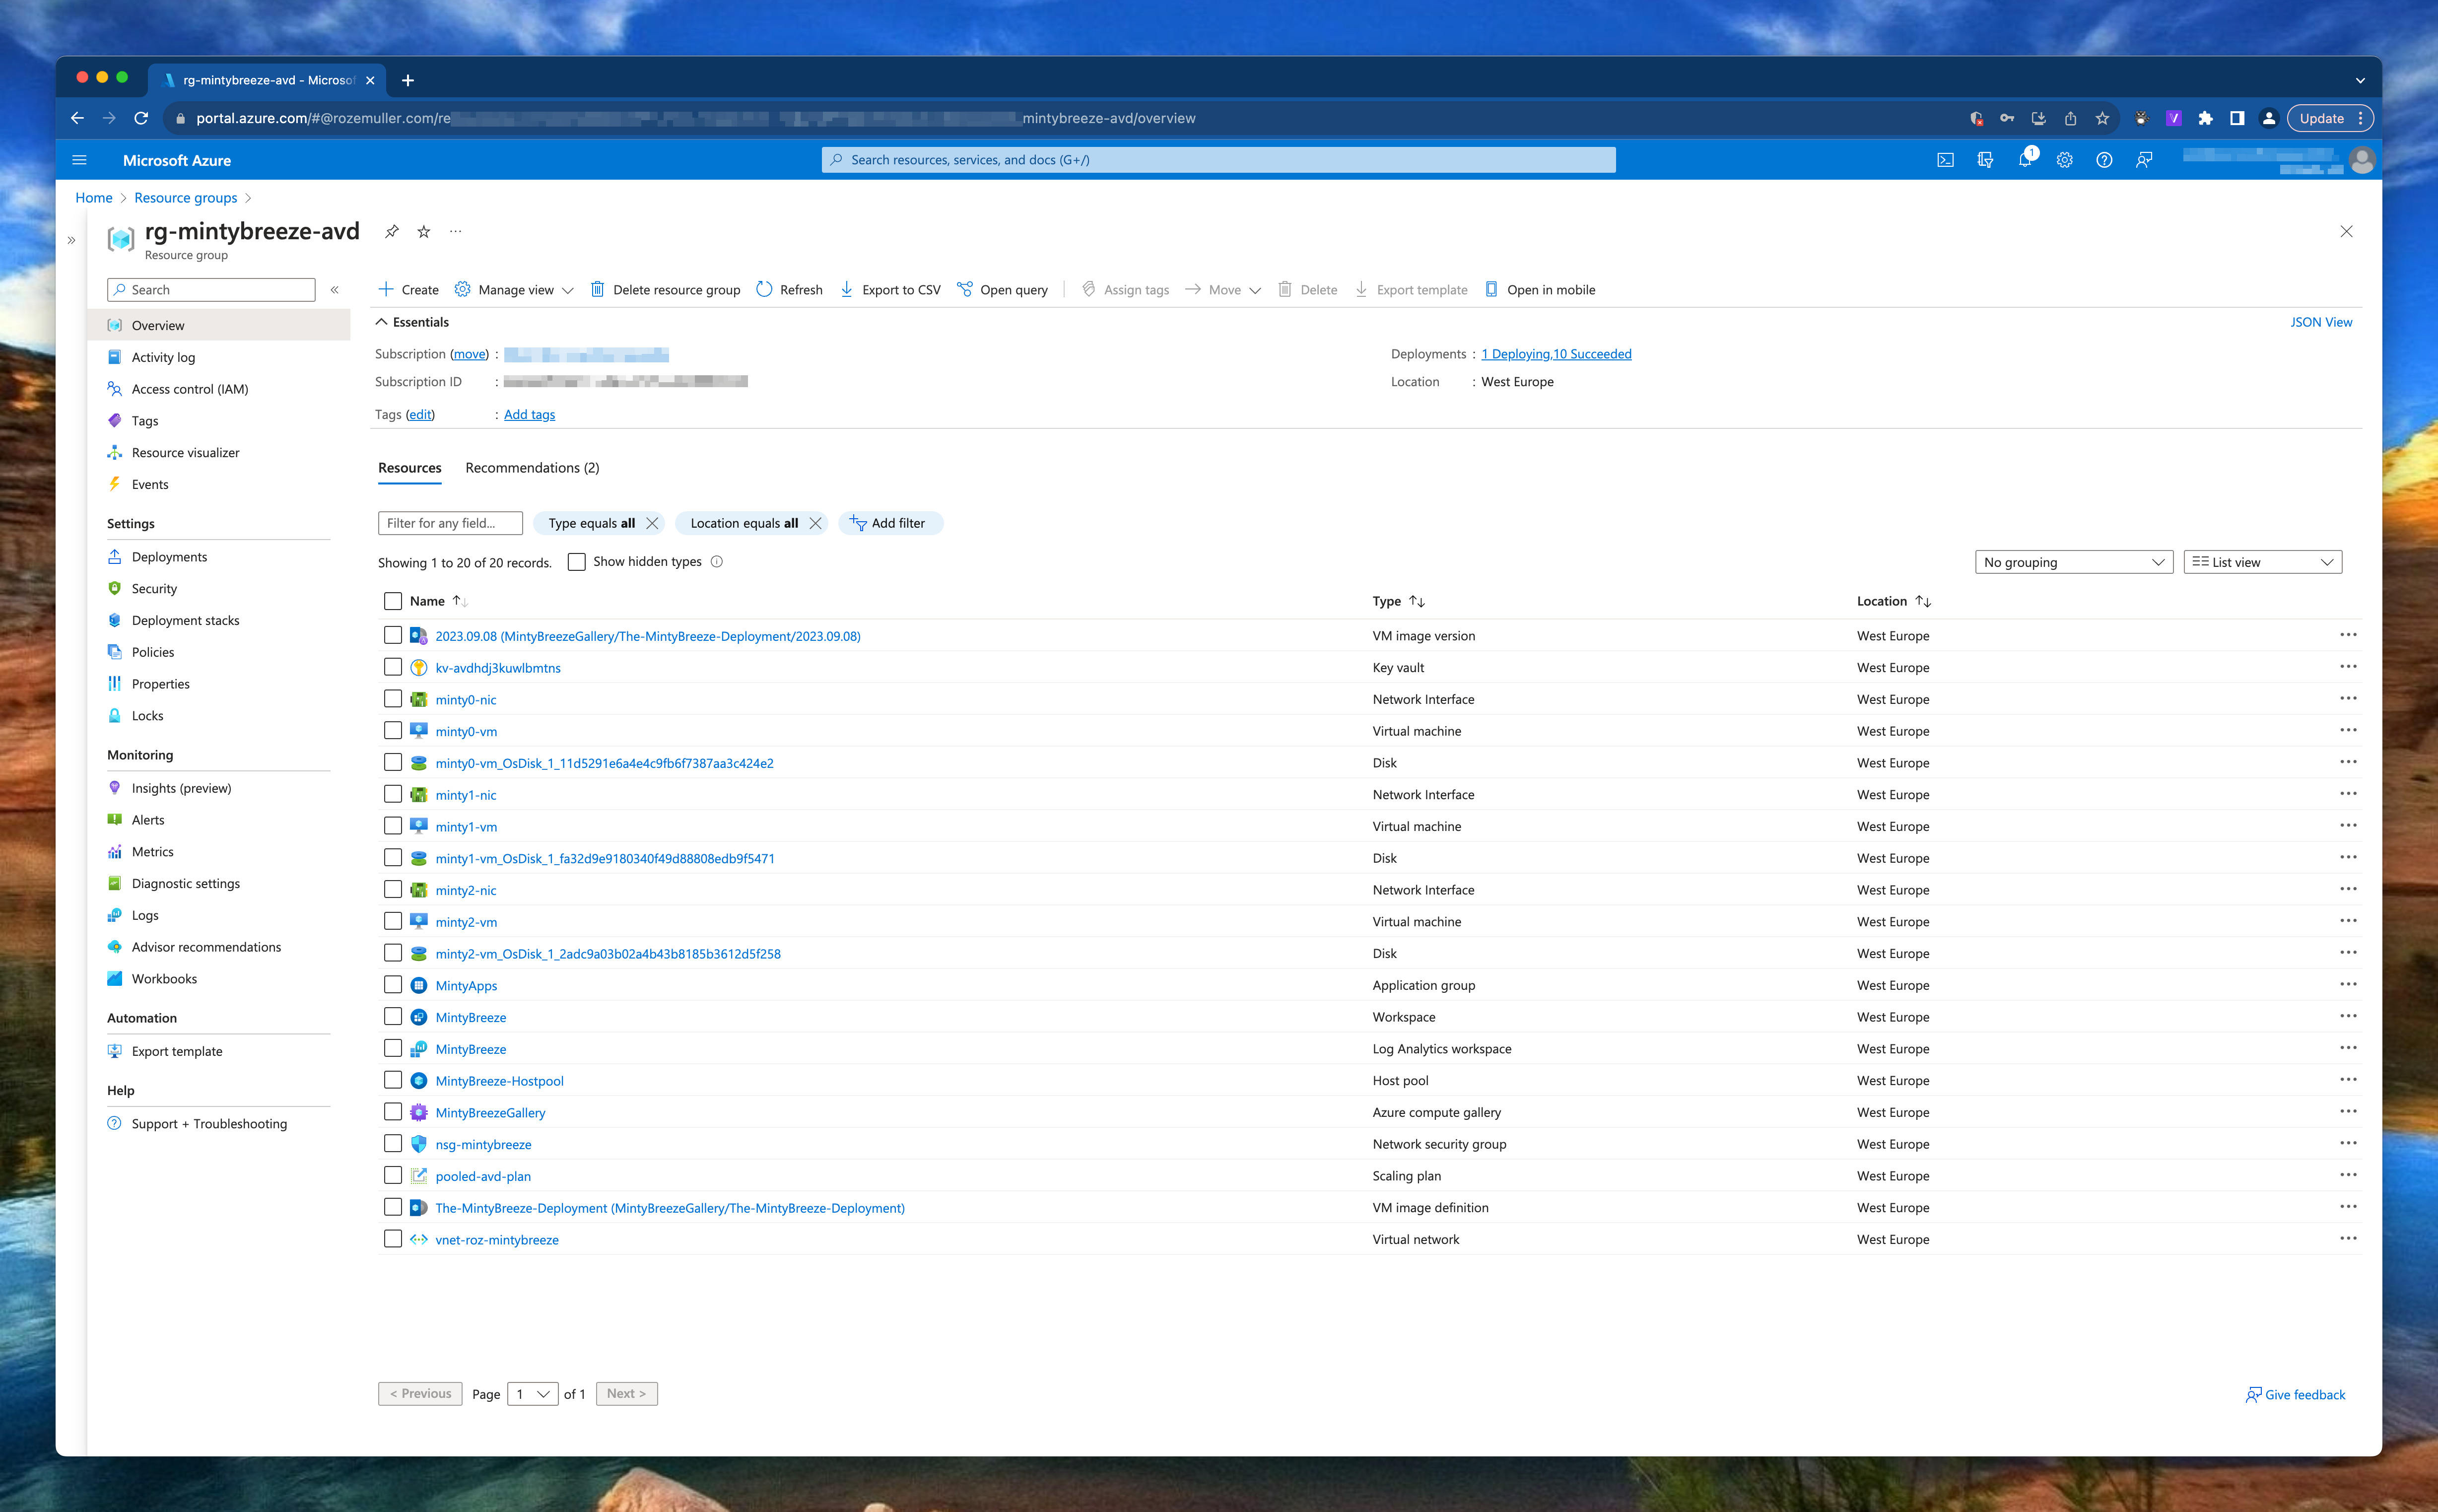
Task: Collapse the left menu with chevrons
Action: 335,290
